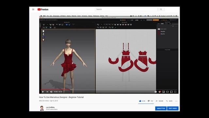Viewport: 209px width, 118px height.
Task: Open the Display menu
Action: pos(90,16)
